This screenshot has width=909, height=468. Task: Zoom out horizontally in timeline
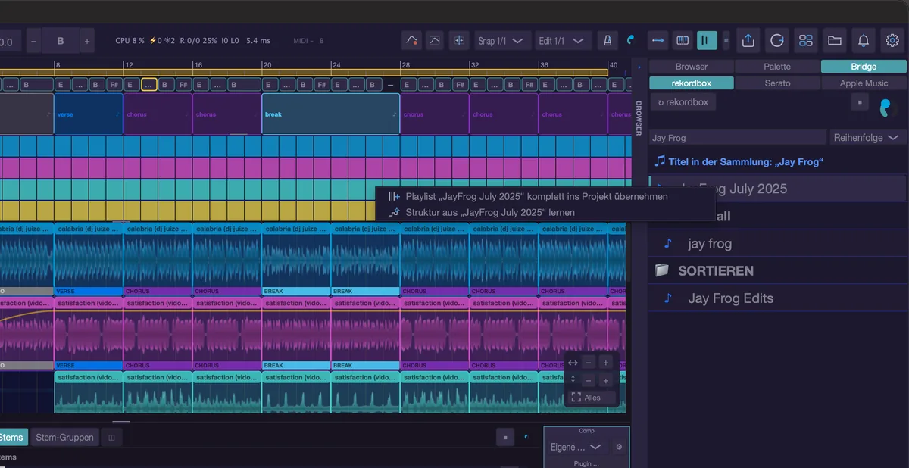pyautogui.click(x=589, y=363)
